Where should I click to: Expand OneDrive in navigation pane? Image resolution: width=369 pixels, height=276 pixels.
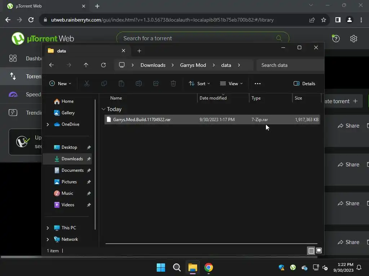coord(48,124)
